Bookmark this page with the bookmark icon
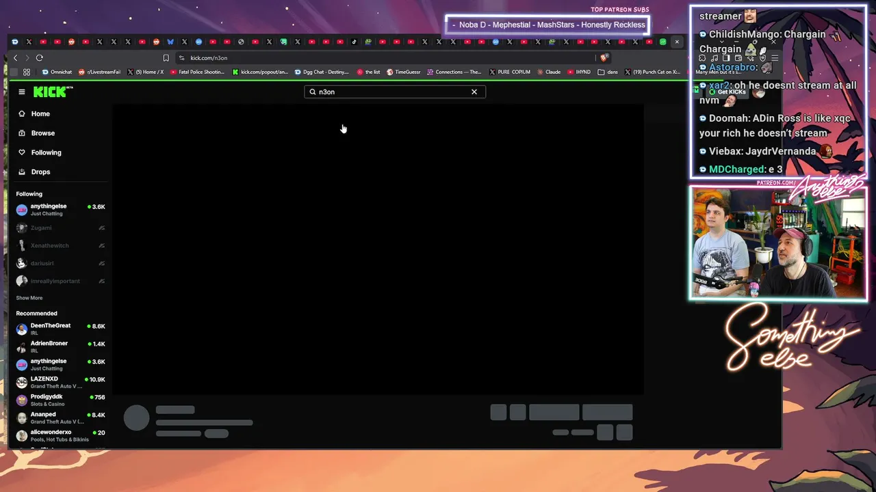Screen dimensions: 876x492 [x=166, y=58]
